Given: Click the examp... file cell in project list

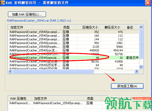Looking at the screenshot, I should pos(58,103).
